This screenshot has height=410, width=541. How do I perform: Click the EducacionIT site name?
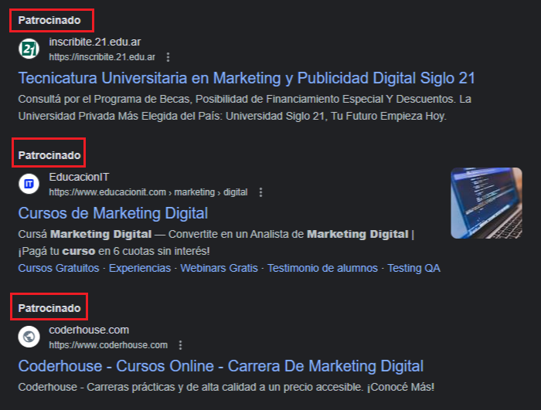pos(79,178)
